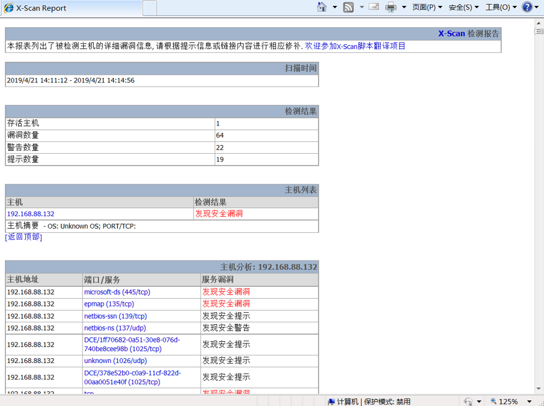This screenshot has height=406, width=544.
Task: Select the X-Scan Report tab
Action: [x=72, y=8]
